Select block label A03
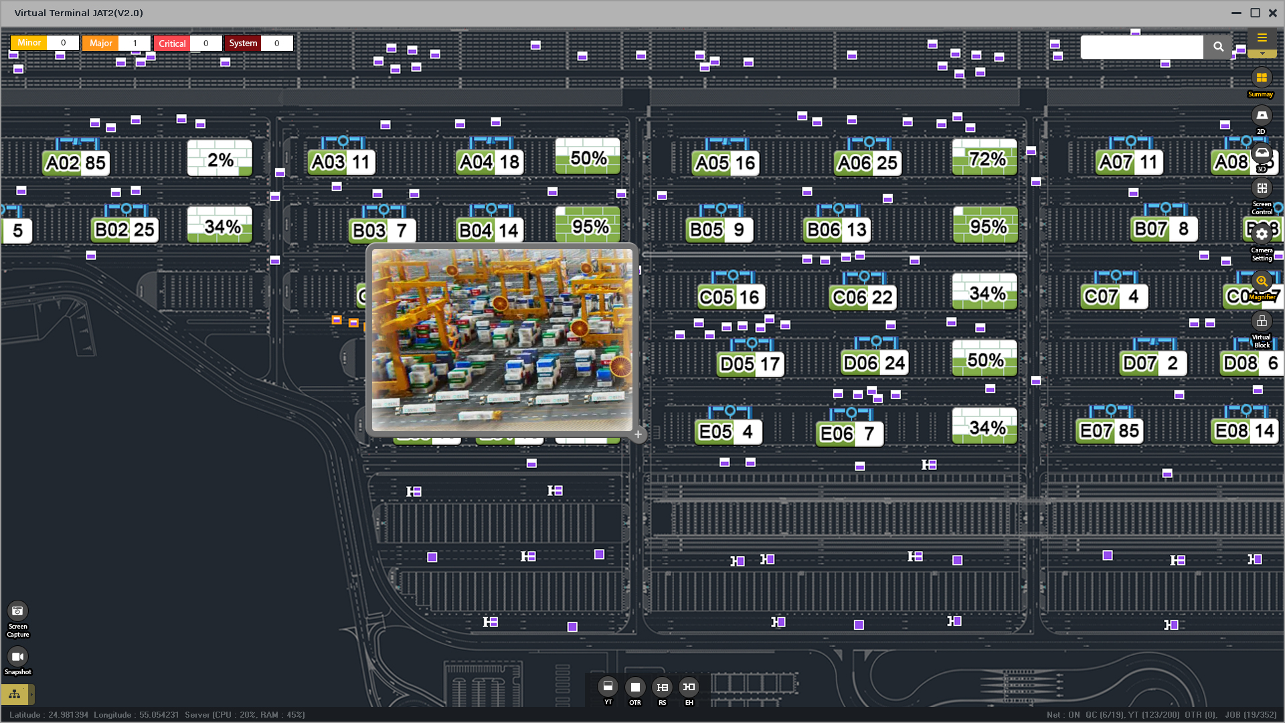The height and width of the screenshot is (723, 1285). tap(329, 163)
